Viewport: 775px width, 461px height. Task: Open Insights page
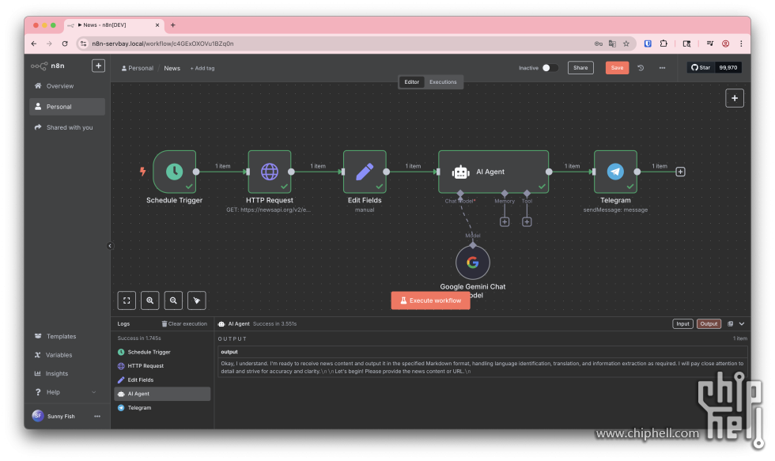coord(67,373)
